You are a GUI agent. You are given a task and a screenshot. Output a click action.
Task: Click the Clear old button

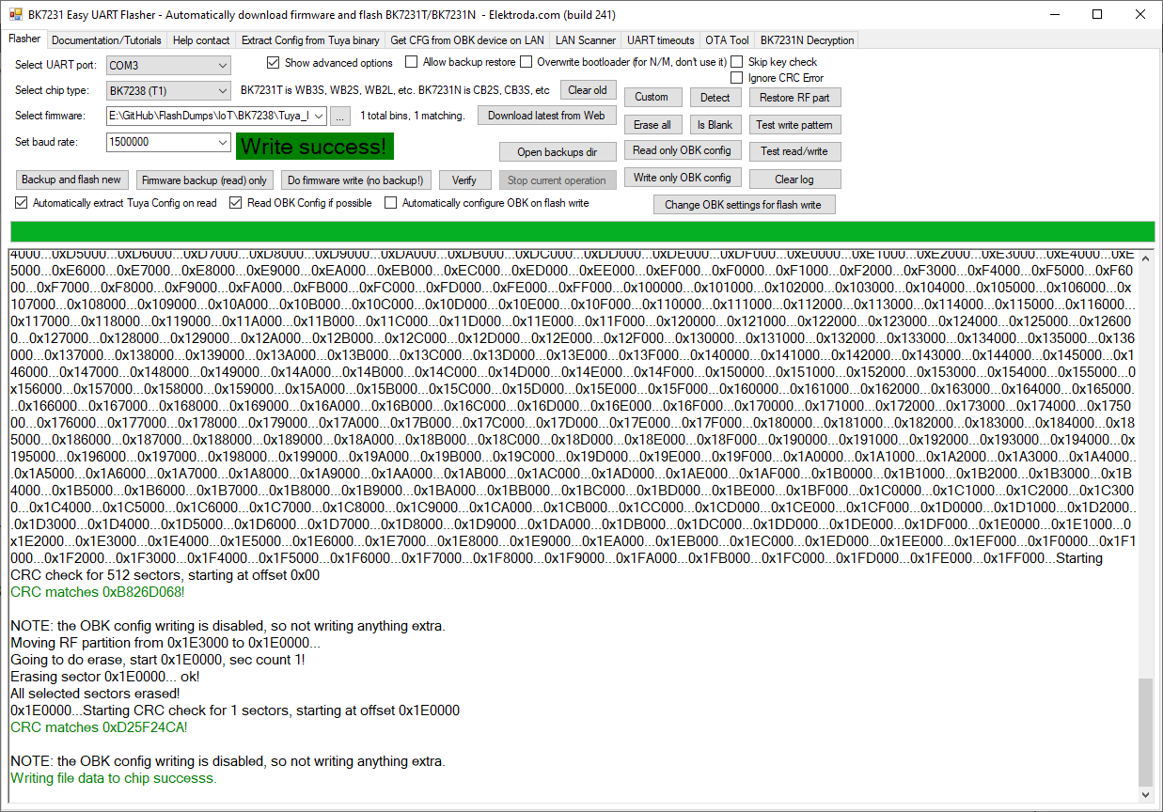tap(588, 90)
